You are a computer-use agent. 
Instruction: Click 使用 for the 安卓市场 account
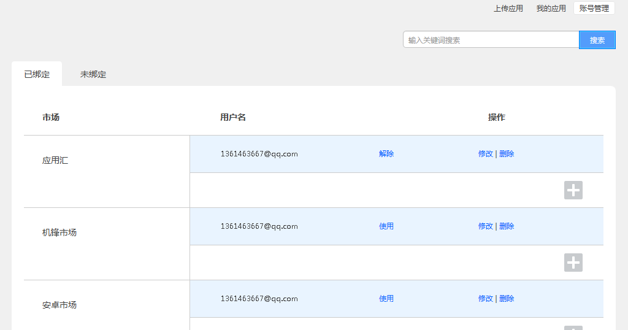click(386, 299)
